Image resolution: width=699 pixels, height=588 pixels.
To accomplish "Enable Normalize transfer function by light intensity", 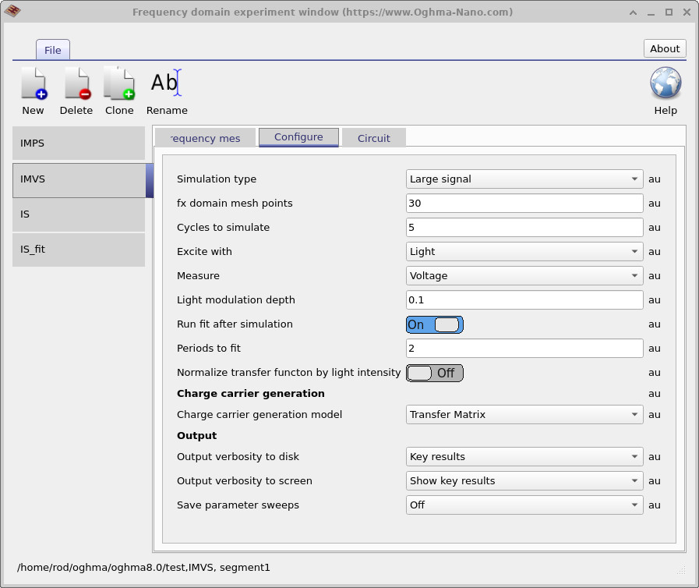I will tap(434, 373).
